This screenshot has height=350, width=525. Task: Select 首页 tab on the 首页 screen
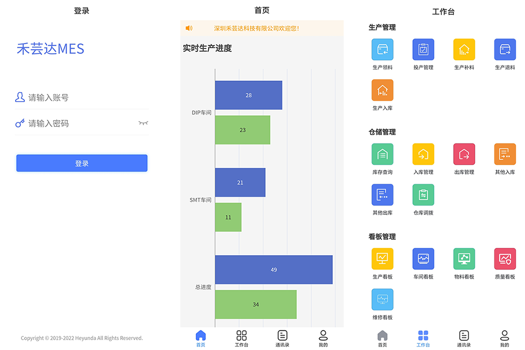201,339
